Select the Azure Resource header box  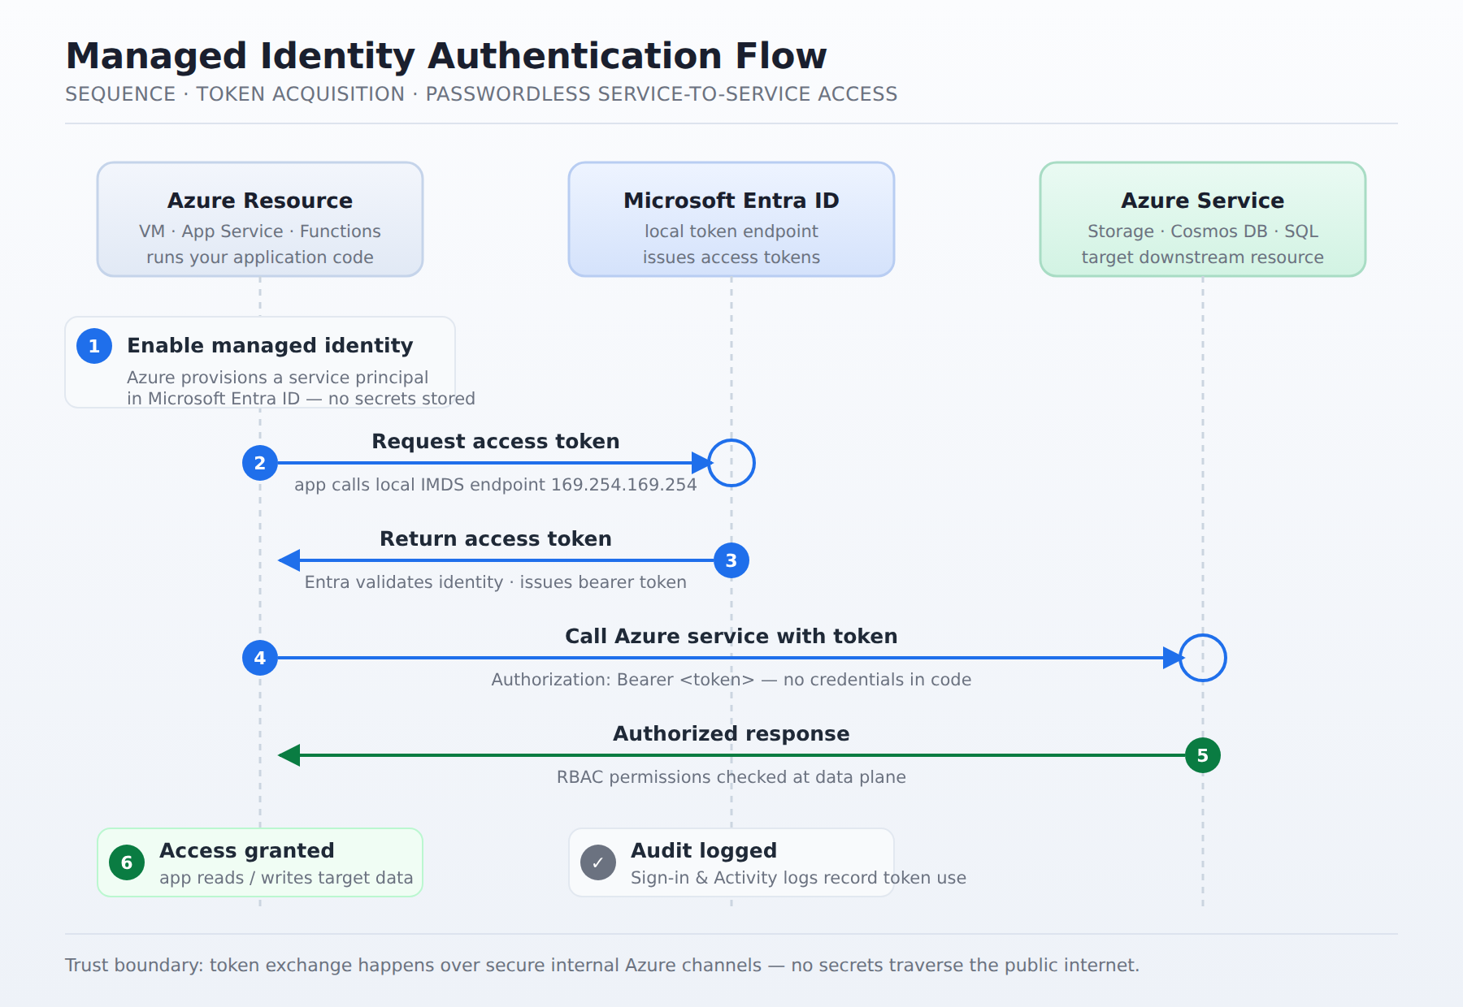260,219
